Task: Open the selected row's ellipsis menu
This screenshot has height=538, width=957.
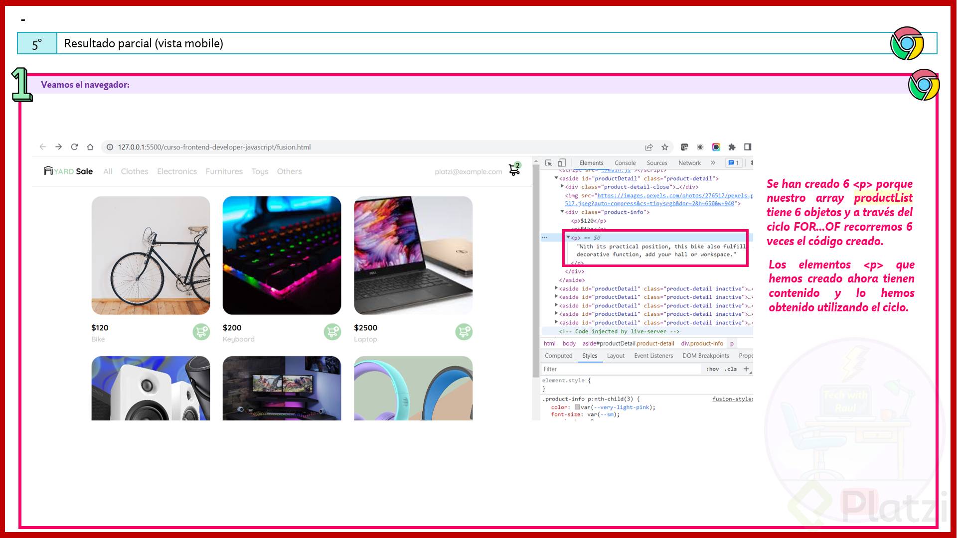Action: tap(545, 238)
